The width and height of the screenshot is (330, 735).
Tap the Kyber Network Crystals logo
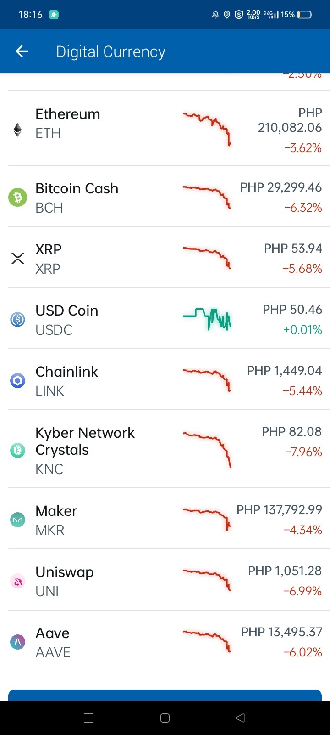point(17,450)
